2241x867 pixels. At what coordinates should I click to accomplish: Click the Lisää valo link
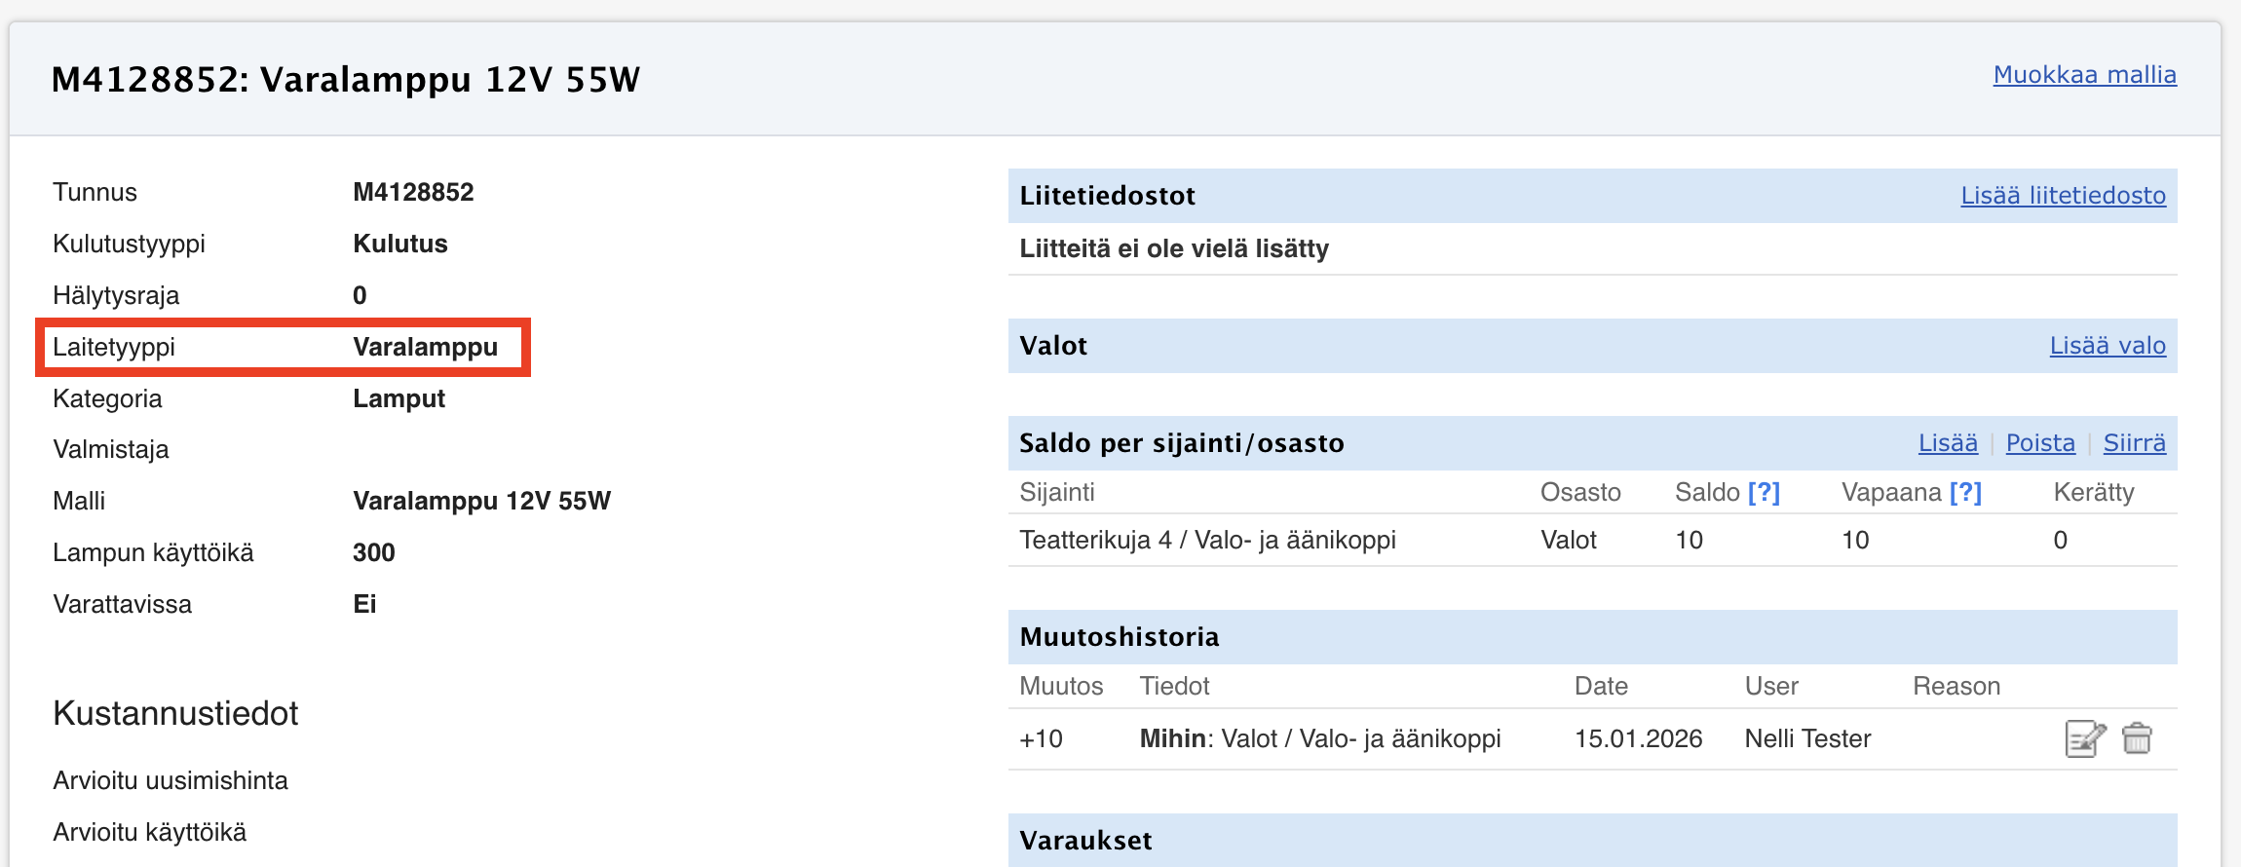click(2108, 346)
